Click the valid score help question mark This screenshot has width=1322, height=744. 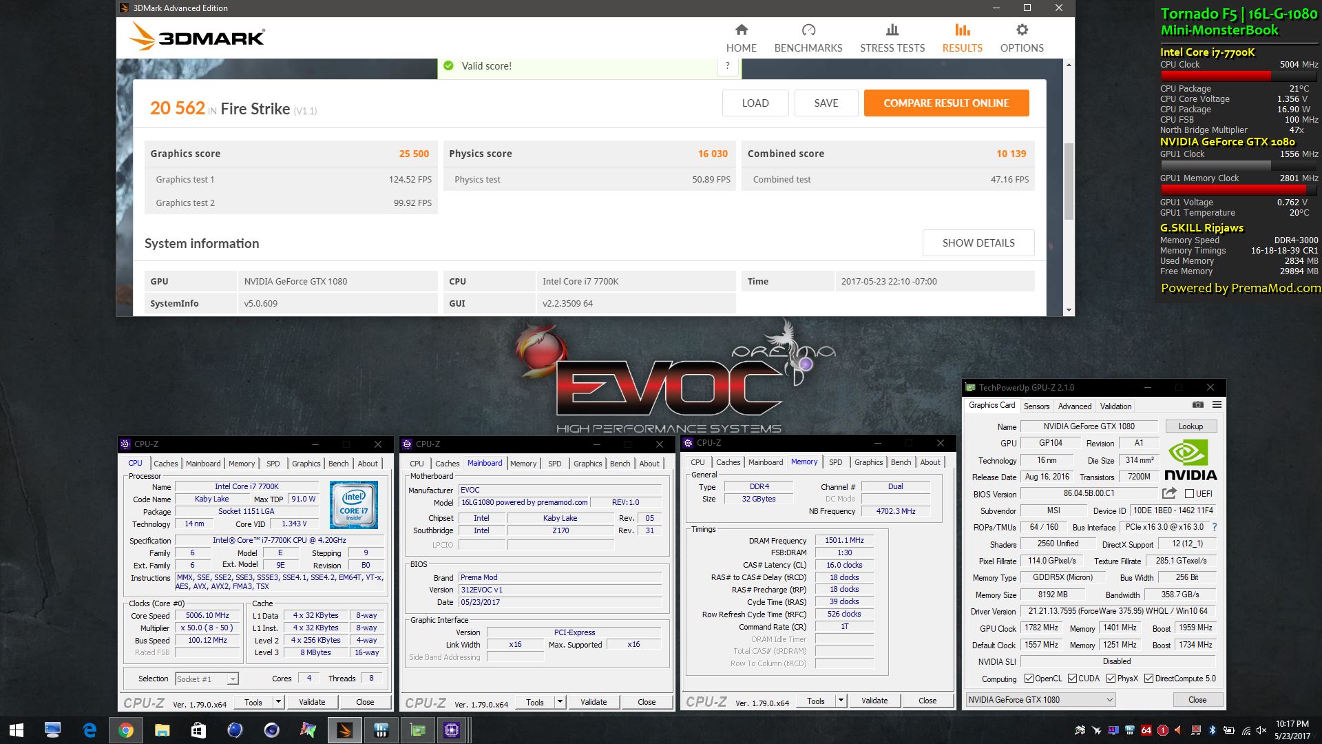pyautogui.click(x=727, y=65)
